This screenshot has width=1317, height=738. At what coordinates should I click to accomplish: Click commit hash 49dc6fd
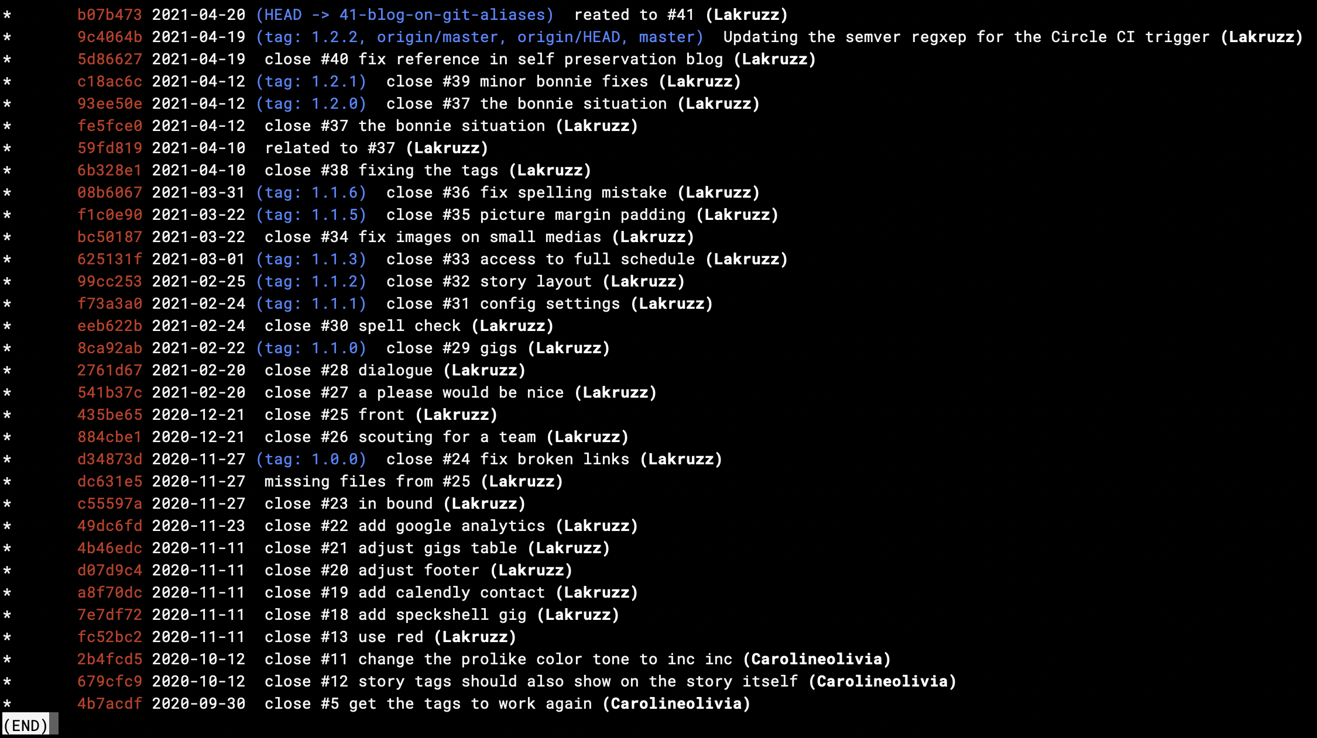[x=109, y=526]
